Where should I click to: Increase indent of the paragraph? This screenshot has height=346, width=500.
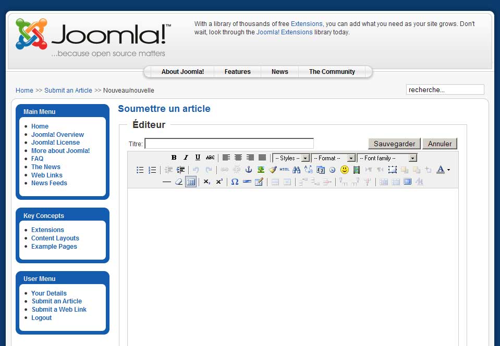tap(180, 170)
